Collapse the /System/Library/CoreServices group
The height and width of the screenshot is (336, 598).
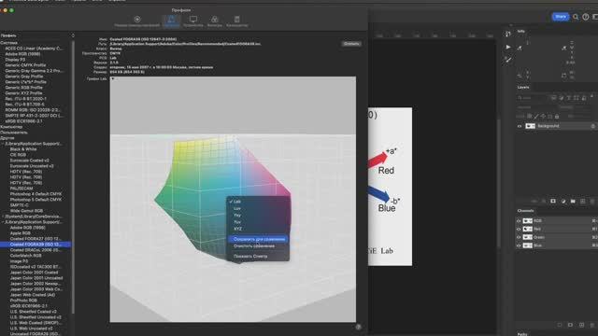(3, 217)
